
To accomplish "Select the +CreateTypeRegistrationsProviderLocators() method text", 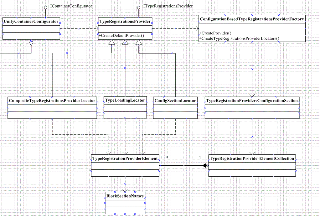I will (x=239, y=38).
